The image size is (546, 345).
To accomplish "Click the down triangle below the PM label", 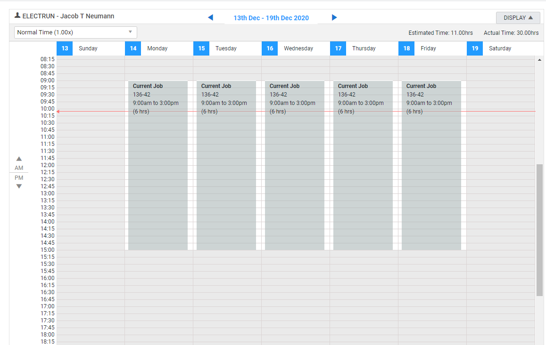I will (x=19, y=186).
